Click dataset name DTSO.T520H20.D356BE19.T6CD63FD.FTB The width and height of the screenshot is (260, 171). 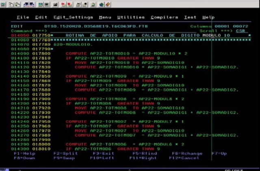pyautogui.click(x=96, y=26)
